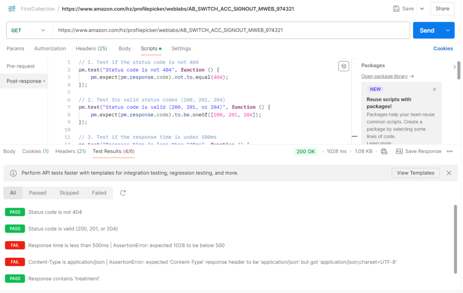Click the Share button
The image size is (463, 293).
tap(442, 9)
